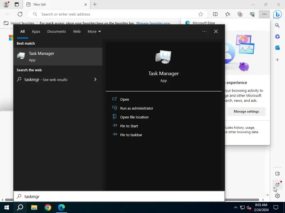Viewport: 285px width, 213px height.
Task: Close the New tab in Edge
Action: pos(85,4)
